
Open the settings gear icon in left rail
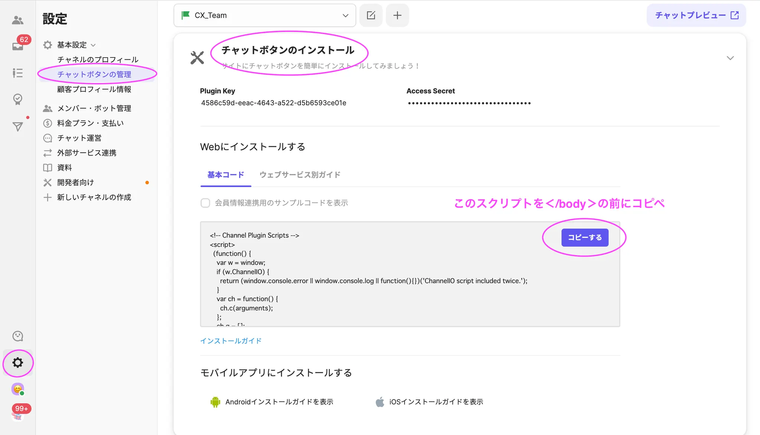click(x=17, y=363)
